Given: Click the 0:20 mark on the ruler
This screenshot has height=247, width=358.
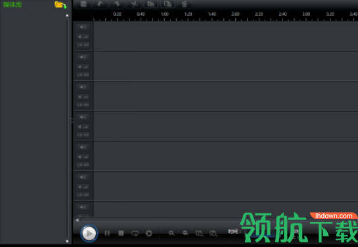Looking at the screenshot, I should click(x=118, y=14).
